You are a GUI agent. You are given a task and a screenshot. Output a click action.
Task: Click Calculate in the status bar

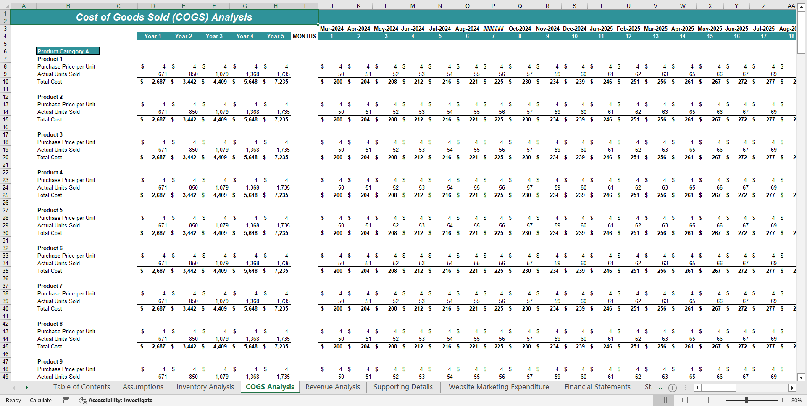[40, 400]
